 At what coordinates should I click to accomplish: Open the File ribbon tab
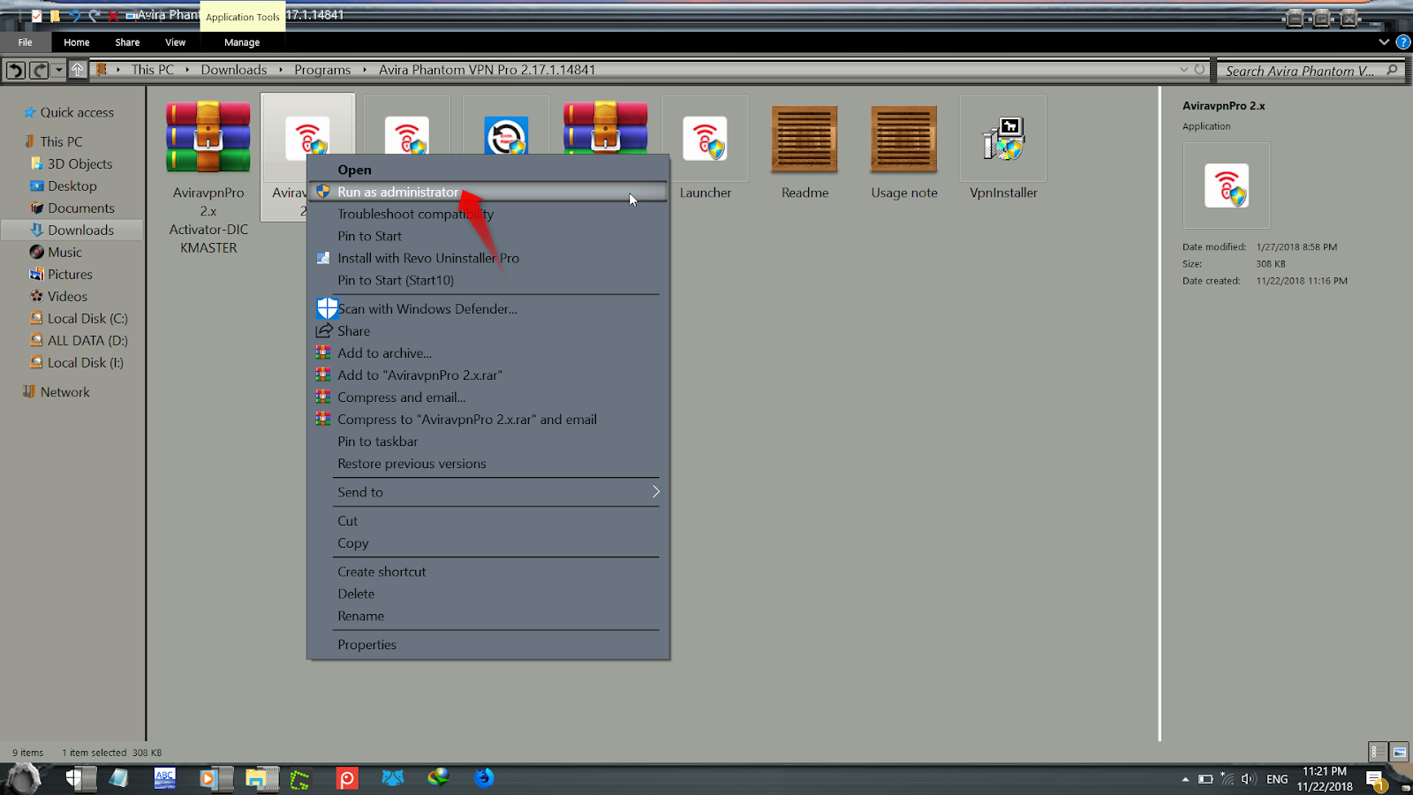coord(26,42)
